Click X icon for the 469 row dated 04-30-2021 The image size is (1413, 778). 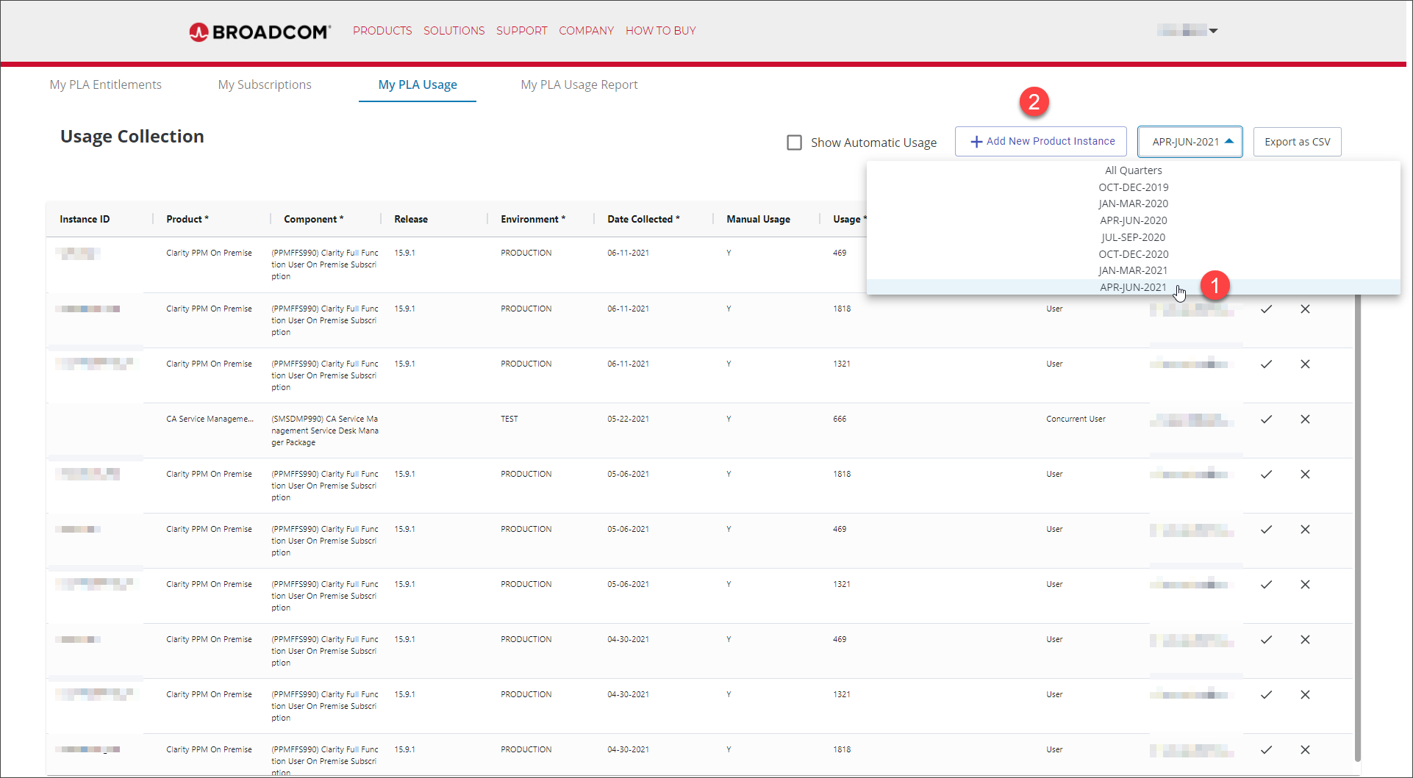coord(1305,640)
